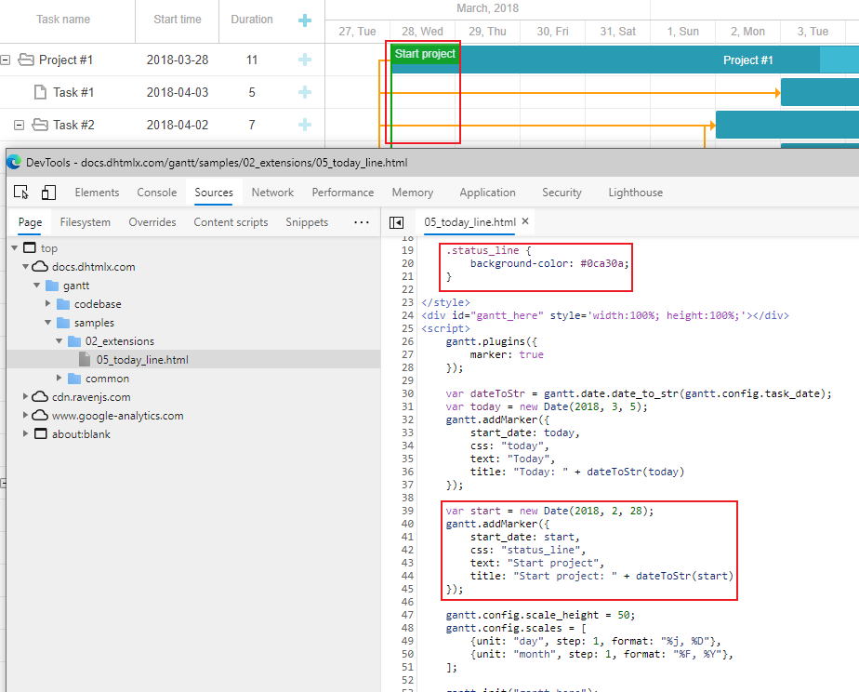The height and width of the screenshot is (692, 859).
Task: Open the Application panel
Action: (x=487, y=193)
